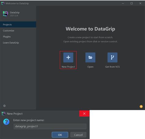Screen dimensions: 145x139
Task: Click the Get from VCS branch icon
Action: coord(112,57)
